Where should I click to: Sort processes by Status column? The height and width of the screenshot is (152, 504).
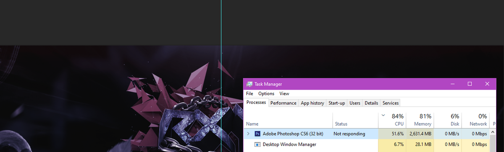tap(355, 120)
